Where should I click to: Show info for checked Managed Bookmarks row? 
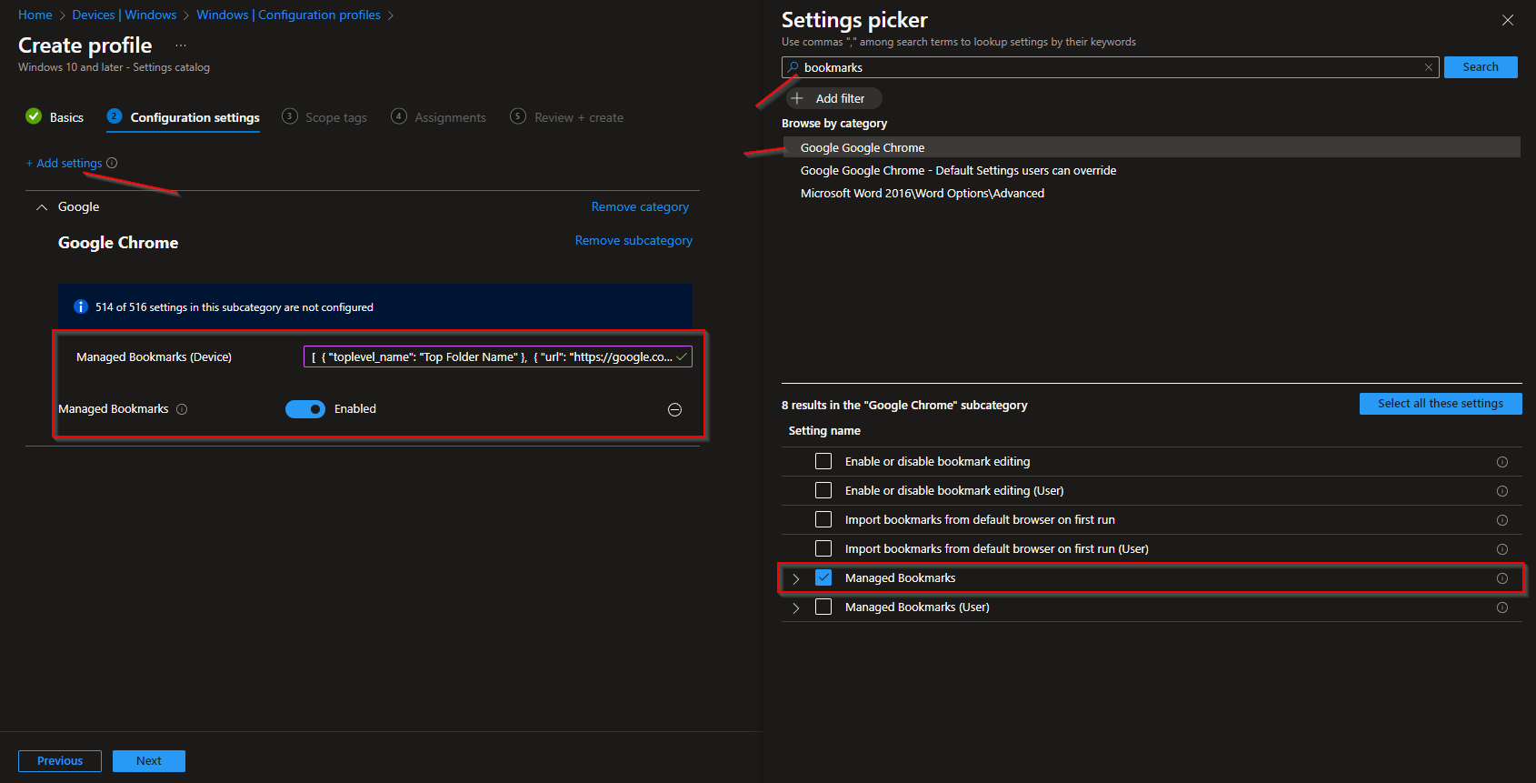pyautogui.click(x=1502, y=578)
